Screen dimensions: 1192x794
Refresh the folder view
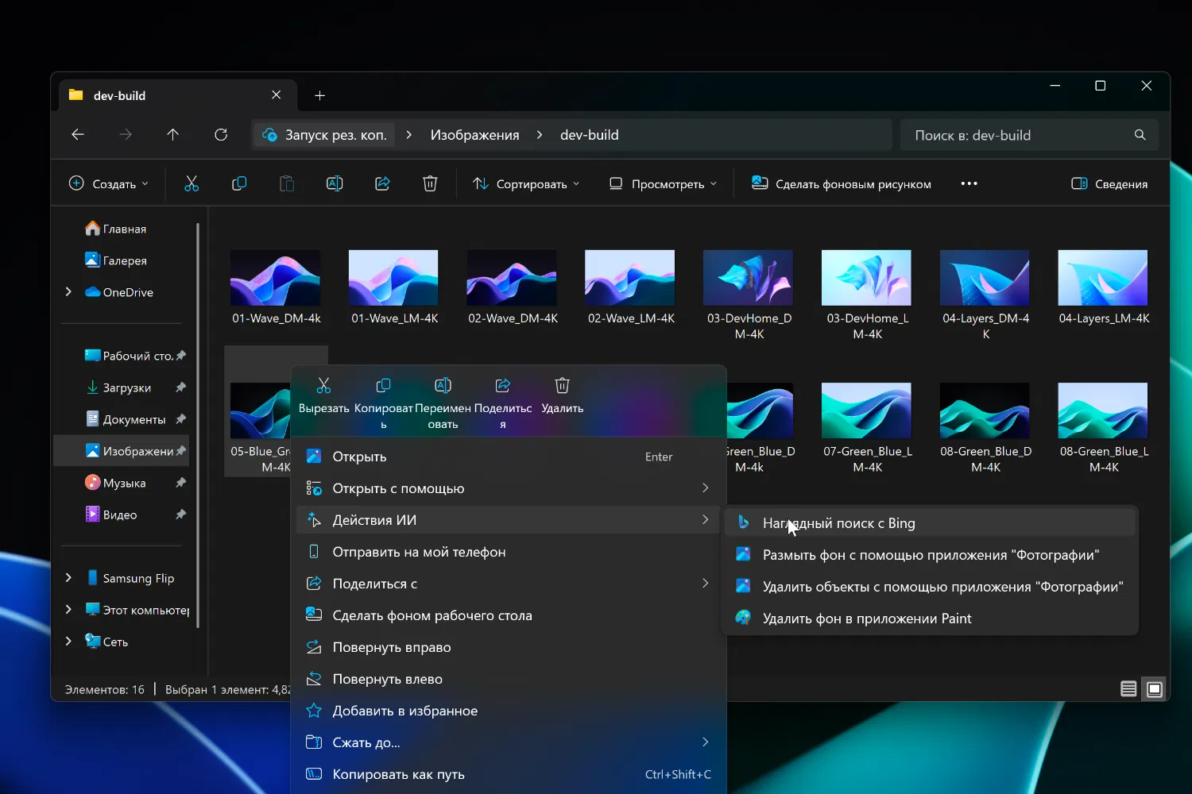click(221, 135)
